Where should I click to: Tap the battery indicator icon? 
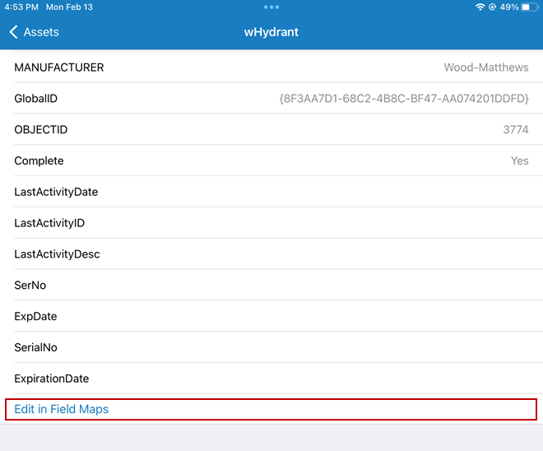click(x=527, y=7)
